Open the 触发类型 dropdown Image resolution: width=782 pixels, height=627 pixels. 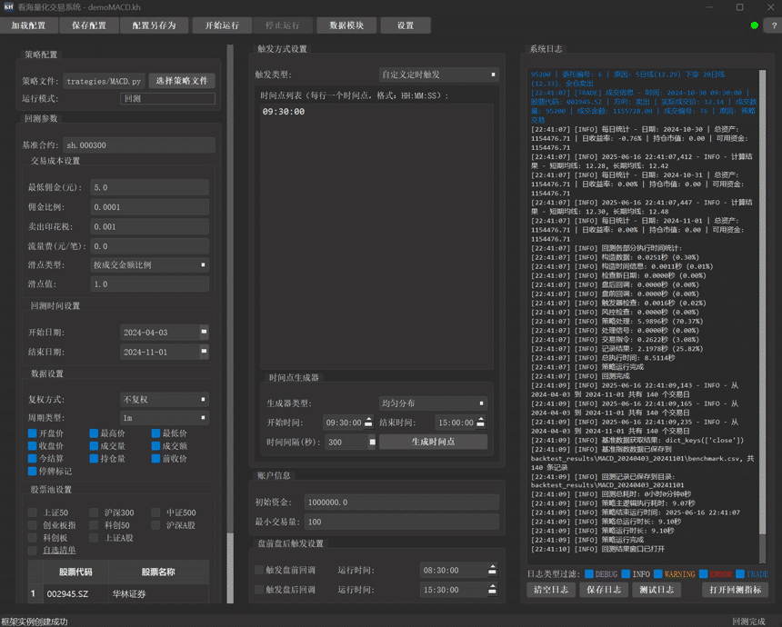tap(439, 75)
